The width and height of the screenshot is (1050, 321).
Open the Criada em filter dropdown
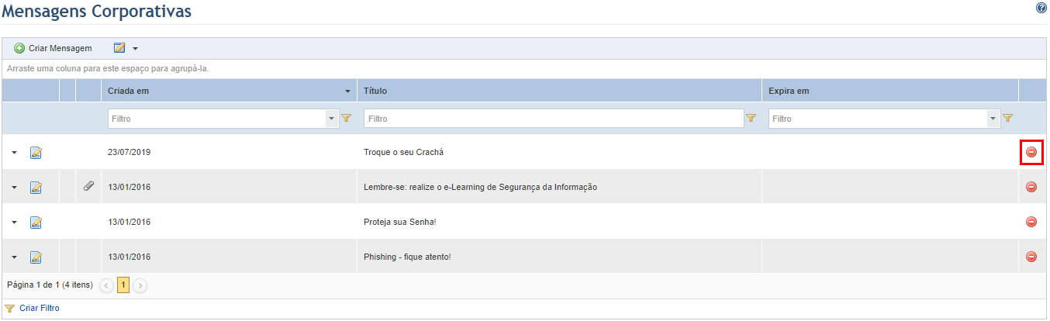pos(333,119)
